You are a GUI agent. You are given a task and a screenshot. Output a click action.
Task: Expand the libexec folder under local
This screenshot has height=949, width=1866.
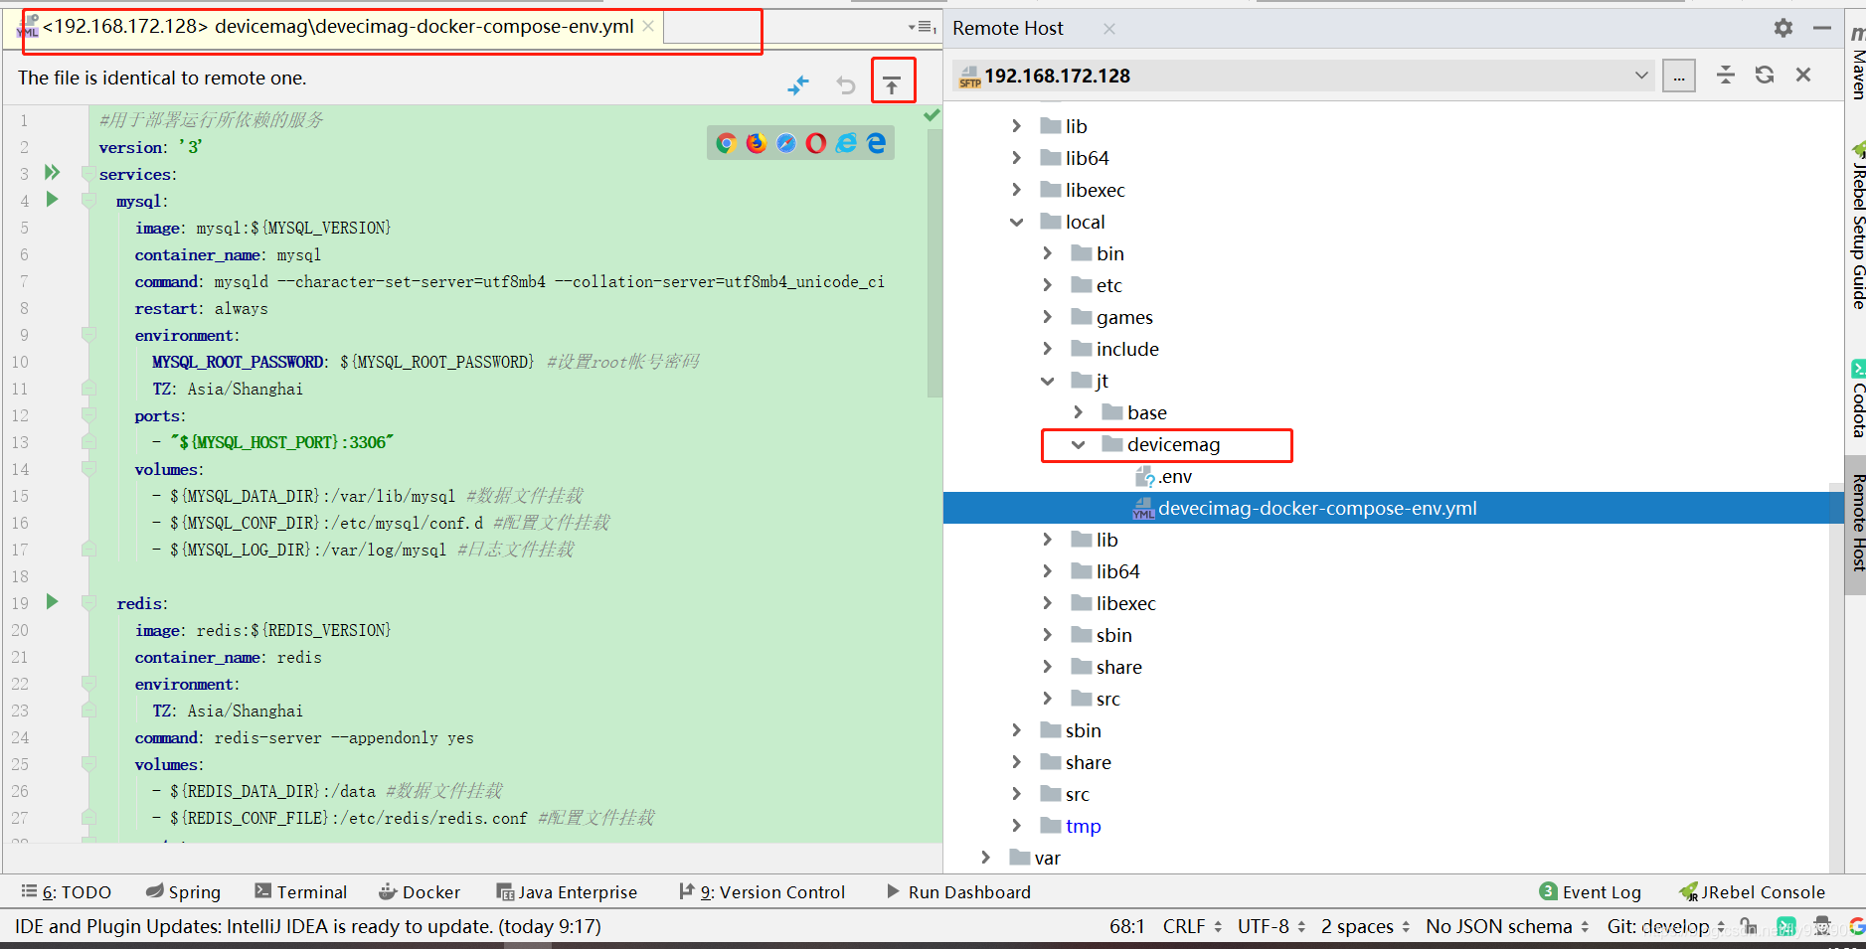click(1047, 603)
